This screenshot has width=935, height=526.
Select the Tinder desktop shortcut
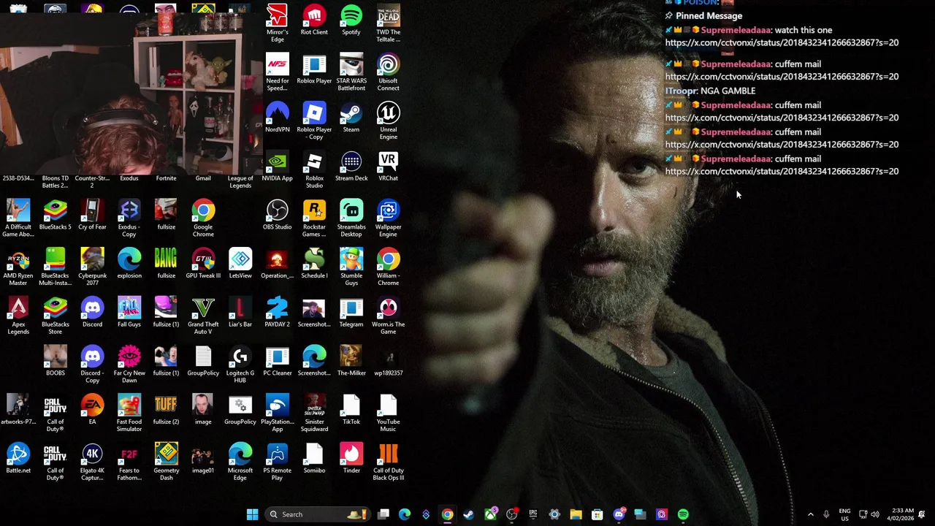[351, 458]
